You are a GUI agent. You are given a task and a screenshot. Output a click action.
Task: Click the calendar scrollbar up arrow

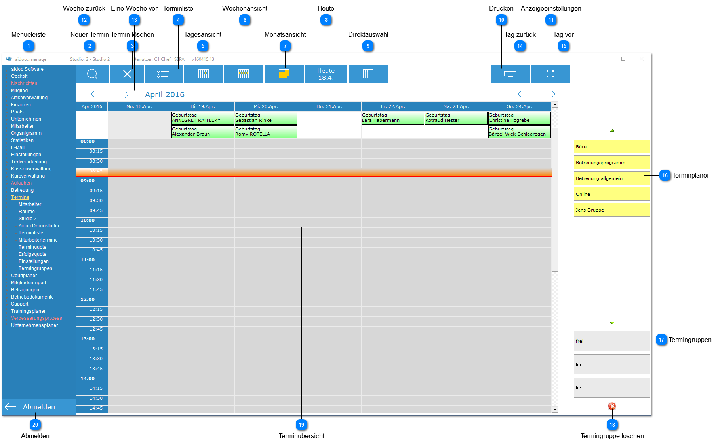tap(555, 105)
